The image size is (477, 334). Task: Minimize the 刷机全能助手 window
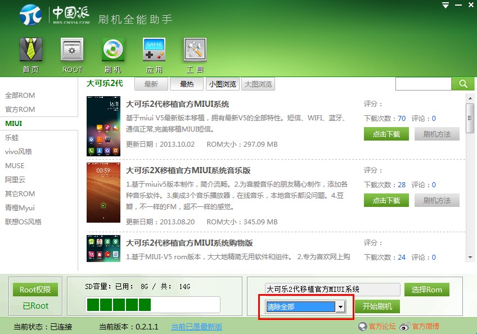(x=458, y=5)
